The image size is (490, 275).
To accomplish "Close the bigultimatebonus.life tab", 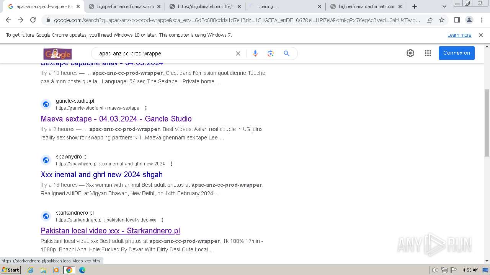I will tap(239, 6).
